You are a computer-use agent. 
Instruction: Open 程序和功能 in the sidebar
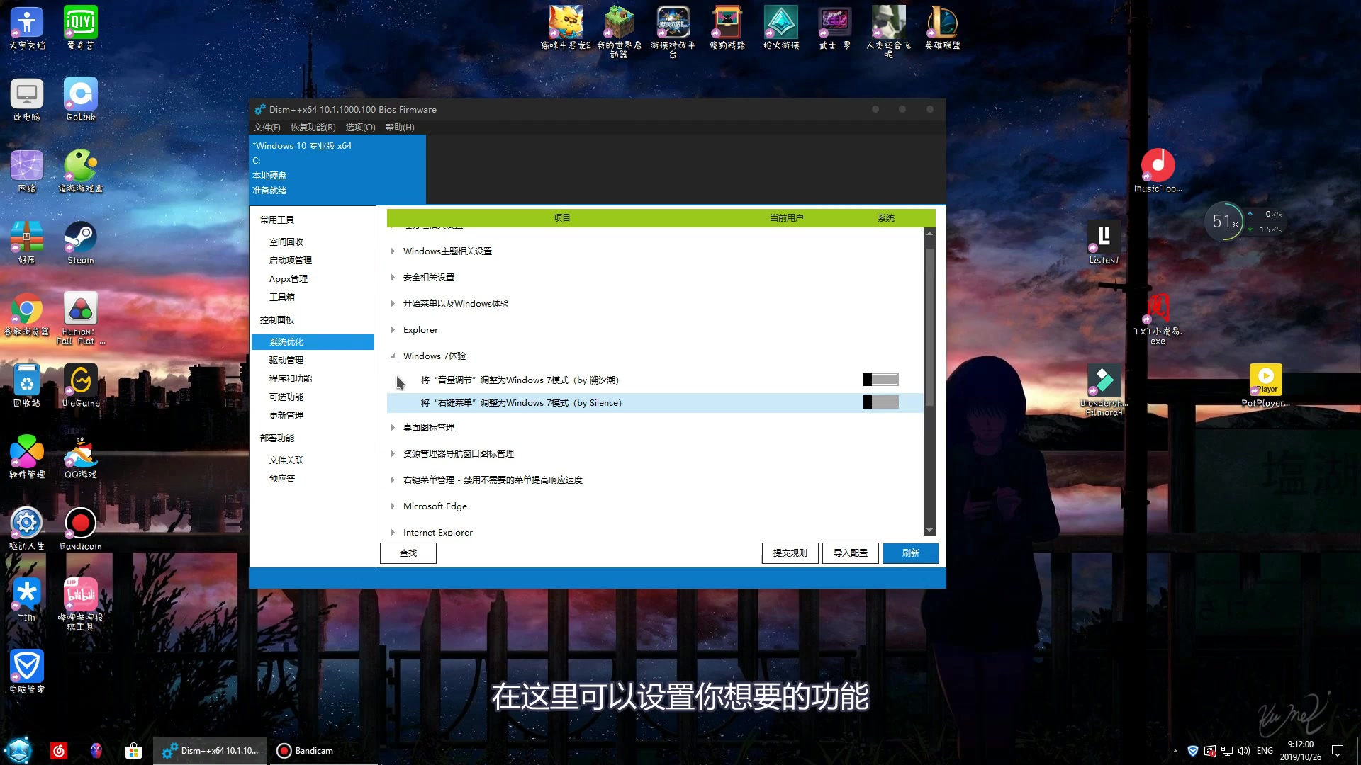pyautogui.click(x=291, y=379)
